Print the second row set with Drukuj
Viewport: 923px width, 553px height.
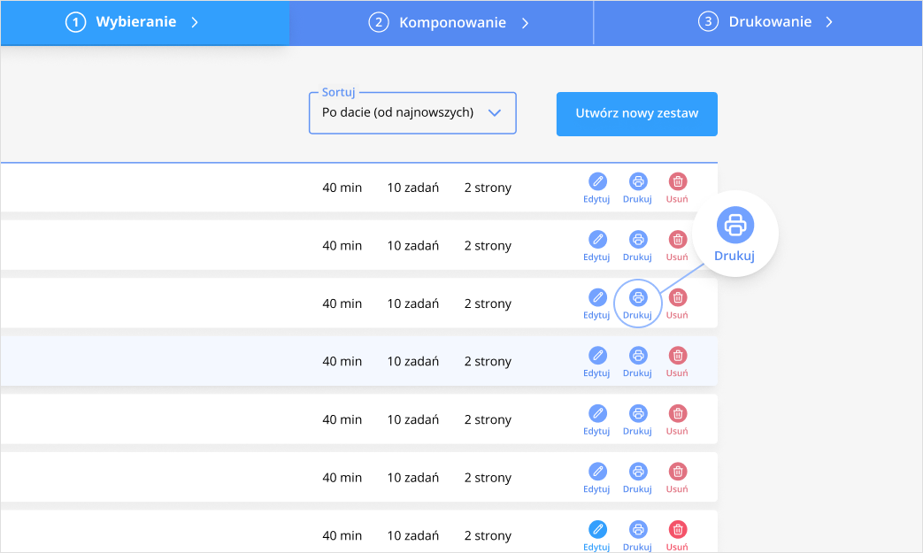point(638,240)
